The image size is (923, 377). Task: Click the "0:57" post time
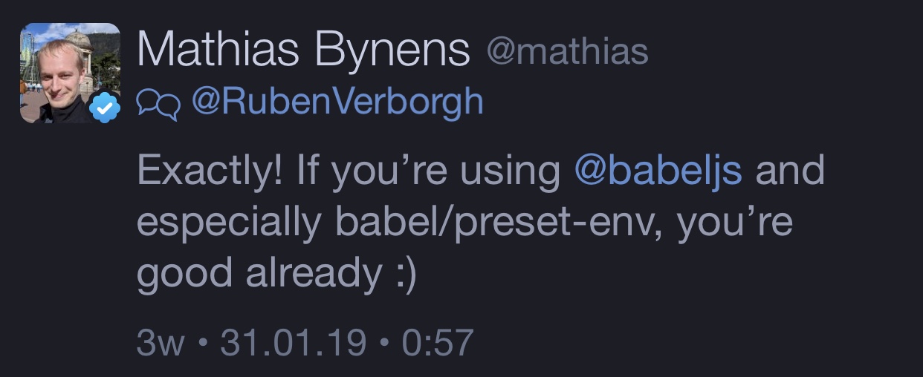(x=437, y=343)
